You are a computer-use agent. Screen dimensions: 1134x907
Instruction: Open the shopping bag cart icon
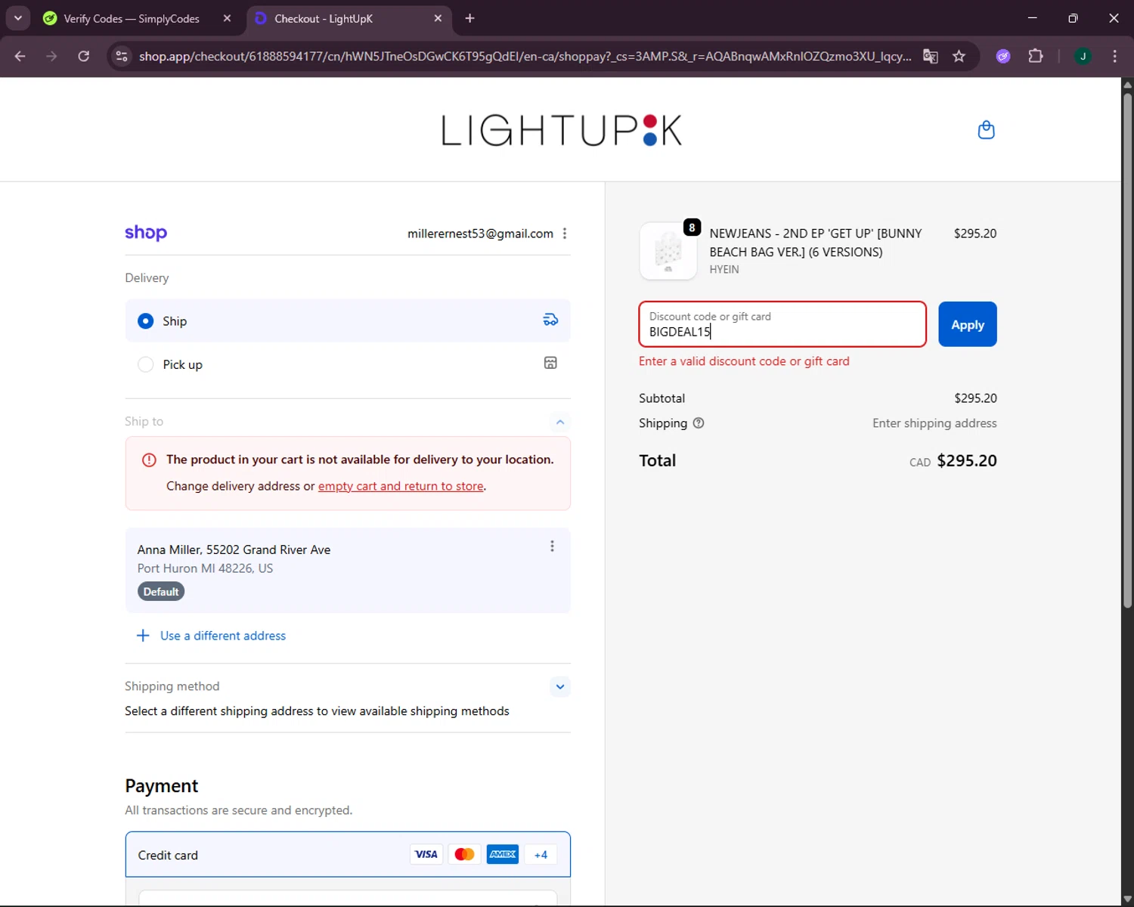(x=986, y=130)
